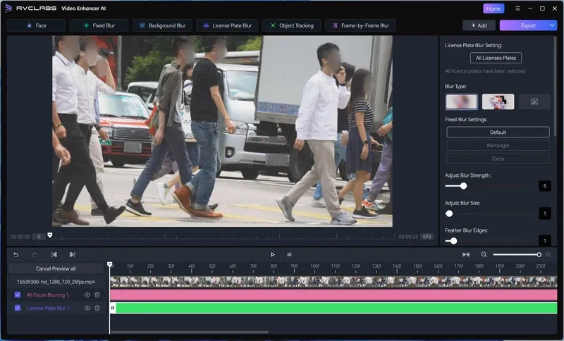Select Rectangle fixed blur setting
The height and width of the screenshot is (341, 564).
point(498,146)
